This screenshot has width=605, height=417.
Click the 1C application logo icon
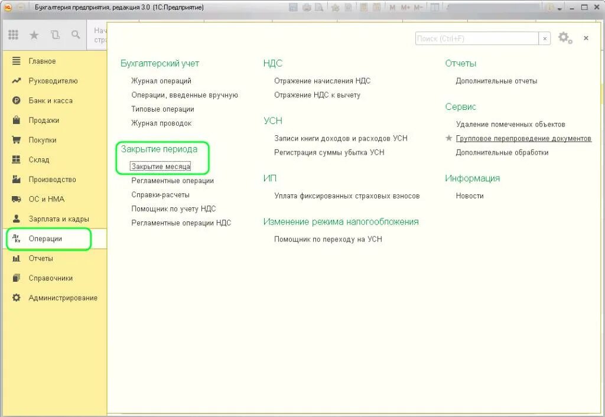pyautogui.click(x=8, y=7)
